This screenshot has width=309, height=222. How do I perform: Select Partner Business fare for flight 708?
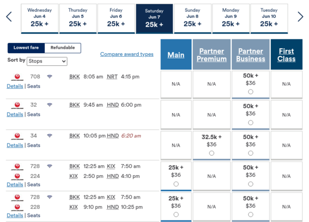[250, 91]
